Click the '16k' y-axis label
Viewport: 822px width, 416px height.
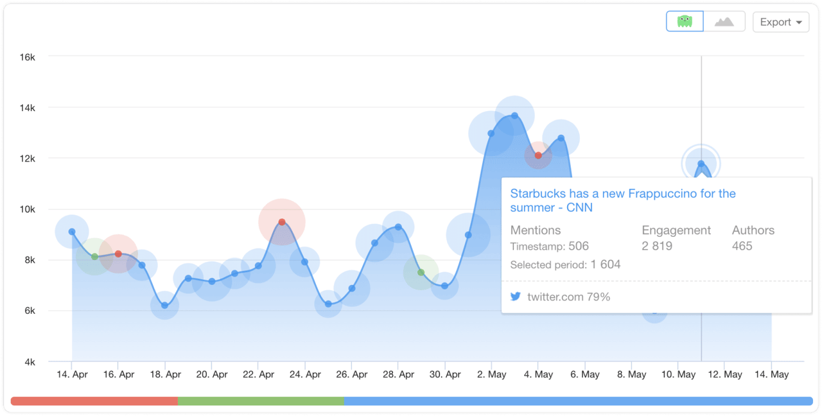click(x=27, y=57)
